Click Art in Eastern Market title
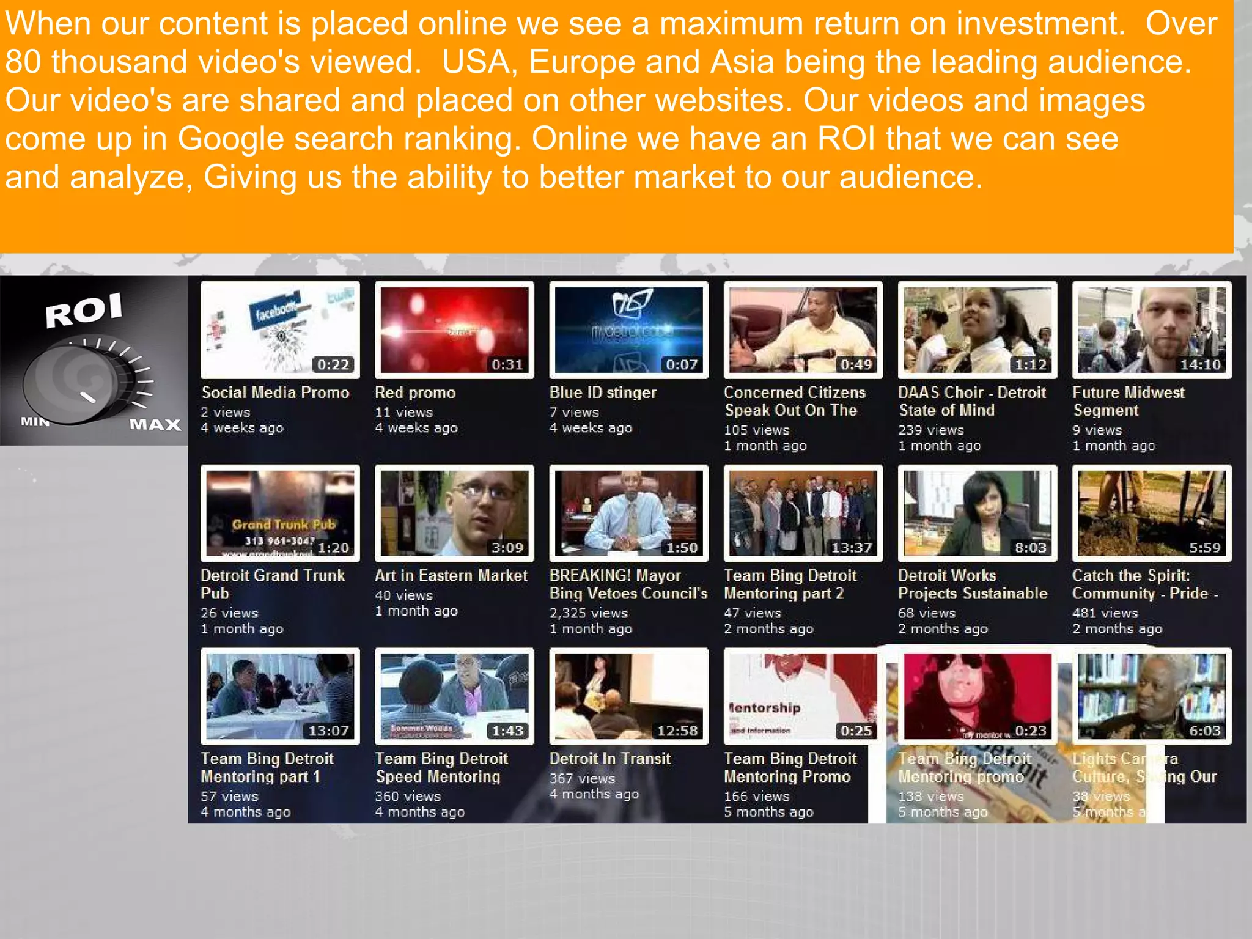Screen dimensions: 1252x939 click(x=451, y=575)
